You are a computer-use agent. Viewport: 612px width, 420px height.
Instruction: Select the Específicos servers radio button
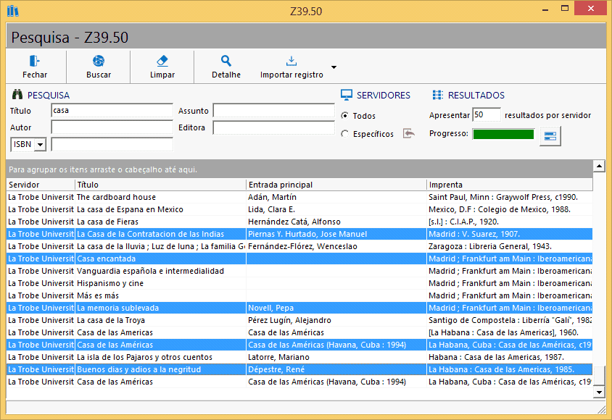click(344, 134)
